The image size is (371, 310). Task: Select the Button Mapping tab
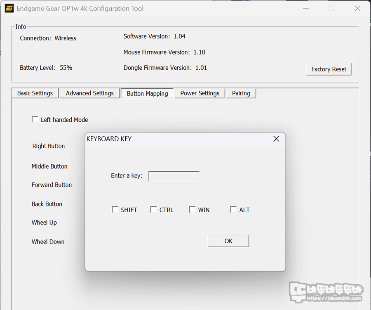(x=147, y=93)
